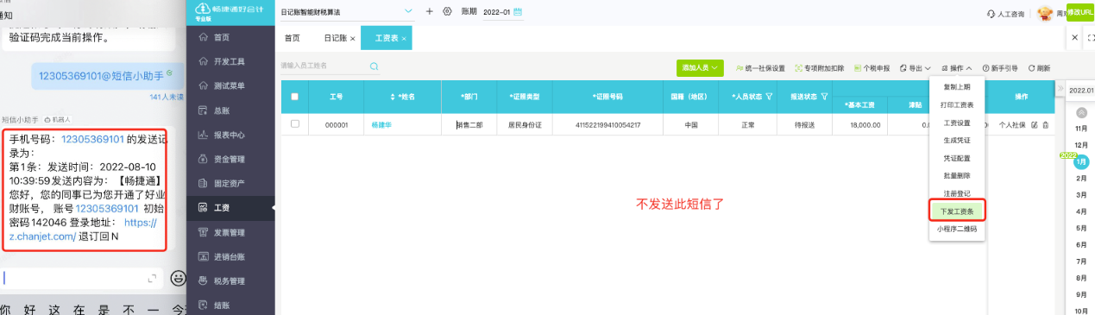This screenshot has height=315, width=1095.
Task: Filter by 人员状态 funnel icon
Action: click(768, 97)
